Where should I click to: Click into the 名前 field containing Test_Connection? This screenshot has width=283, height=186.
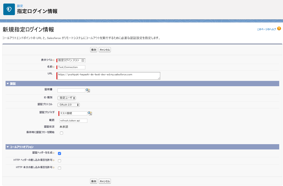point(71,67)
